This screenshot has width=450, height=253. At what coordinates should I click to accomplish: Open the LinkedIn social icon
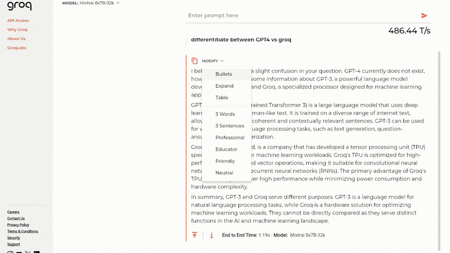(x=37, y=252)
